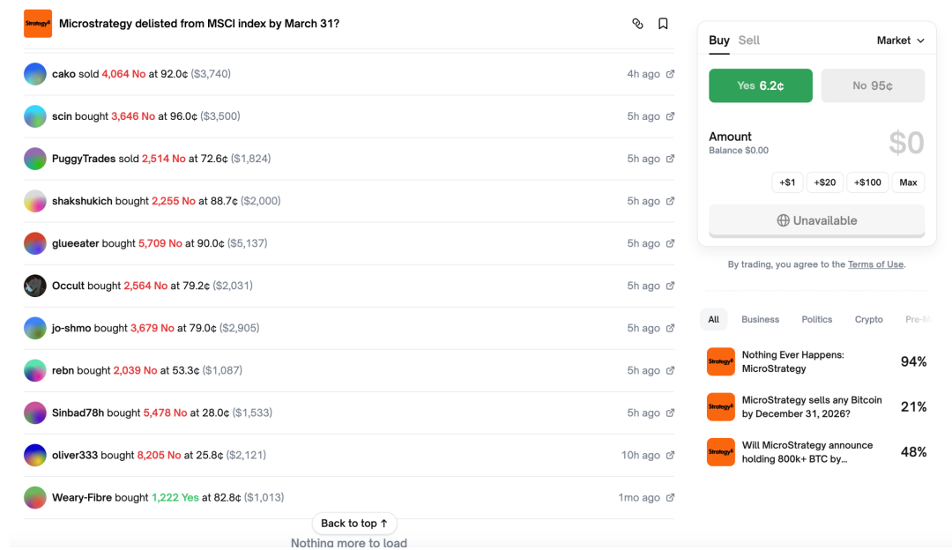Image resolution: width=952 pixels, height=550 pixels.
Task: Click the 10h ago timestamp
Action: click(x=641, y=456)
